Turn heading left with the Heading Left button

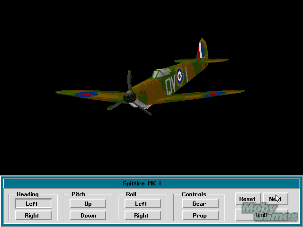coord(33,203)
